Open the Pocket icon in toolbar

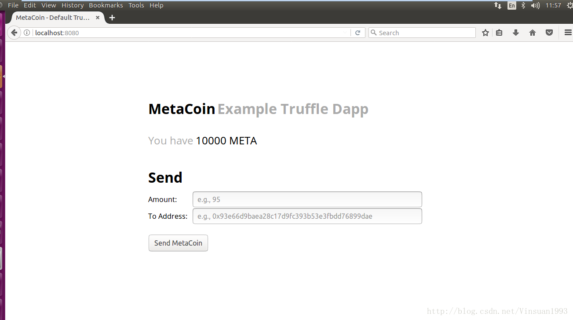click(549, 33)
